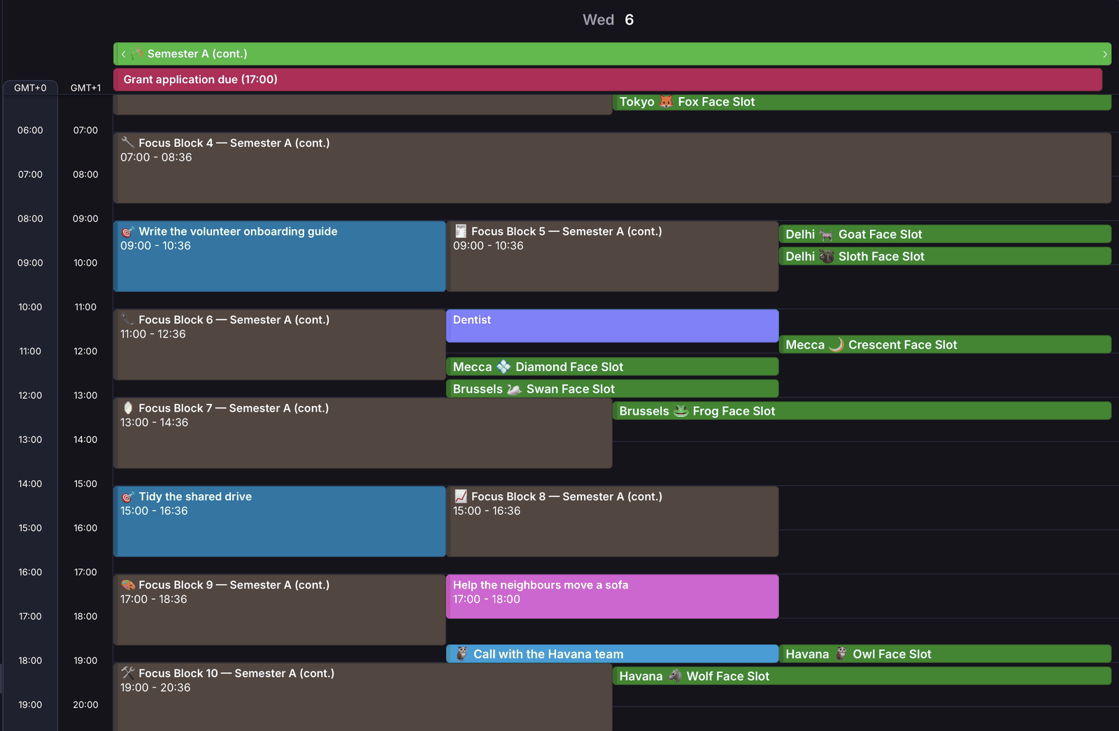The image size is (1119, 731).
Task: Click the 07:00 - 08:36 time on Focus Block 4
Action: 156,157
